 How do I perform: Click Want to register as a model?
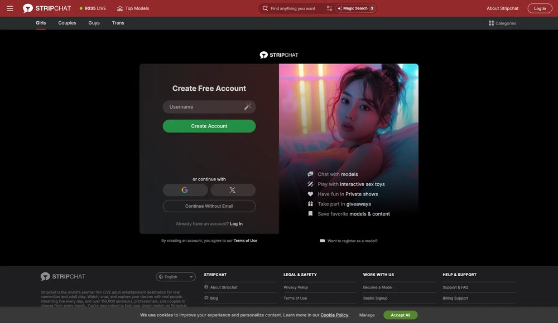tap(349, 241)
